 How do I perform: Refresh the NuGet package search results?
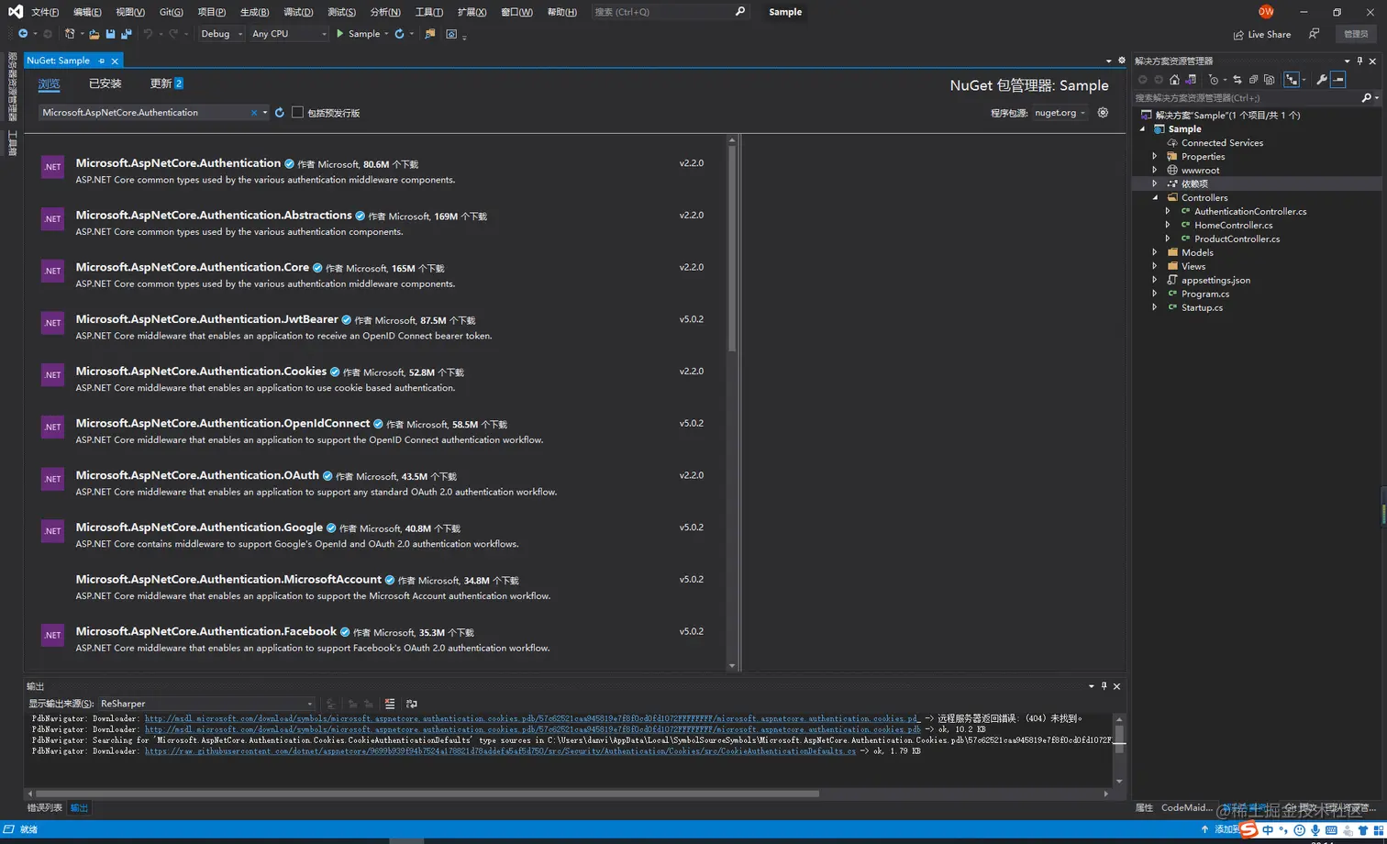click(280, 112)
